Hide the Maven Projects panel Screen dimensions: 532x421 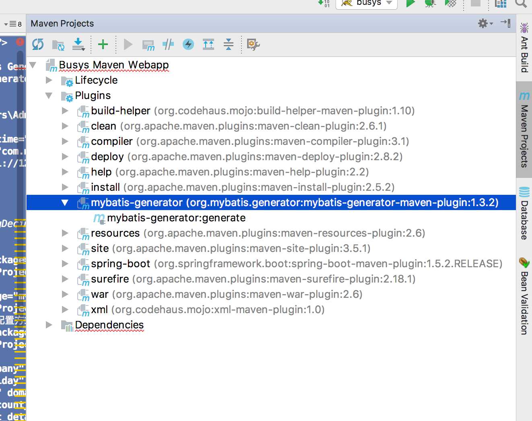pyautogui.click(x=506, y=23)
